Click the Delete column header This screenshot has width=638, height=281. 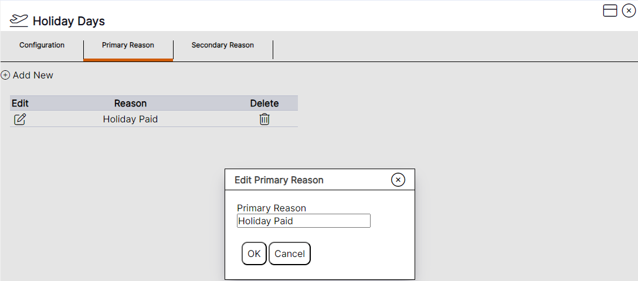coord(264,103)
